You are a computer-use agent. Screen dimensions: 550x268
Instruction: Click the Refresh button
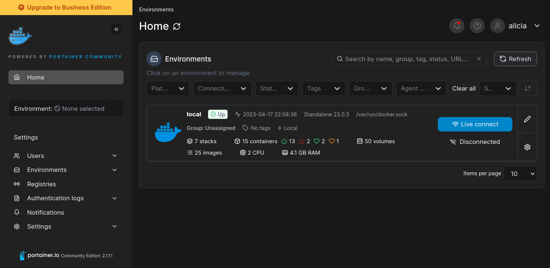(515, 59)
